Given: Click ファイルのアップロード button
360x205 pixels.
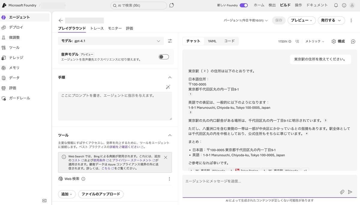Looking at the screenshot, I should [x=101, y=194].
